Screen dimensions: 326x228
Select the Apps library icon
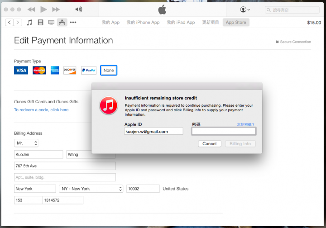coord(62,22)
